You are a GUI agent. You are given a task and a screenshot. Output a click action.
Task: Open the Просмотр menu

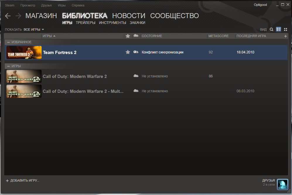tap(28, 5)
